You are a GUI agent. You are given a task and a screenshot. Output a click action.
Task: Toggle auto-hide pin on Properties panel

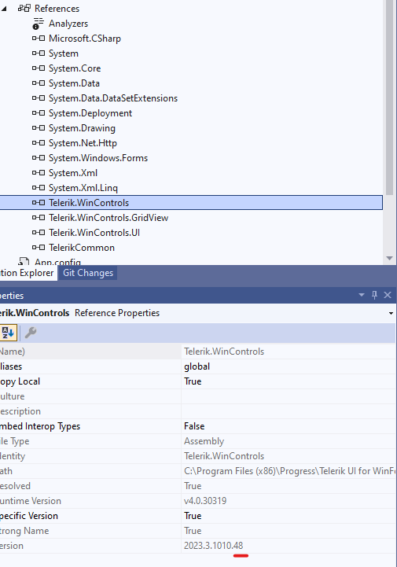(374, 295)
